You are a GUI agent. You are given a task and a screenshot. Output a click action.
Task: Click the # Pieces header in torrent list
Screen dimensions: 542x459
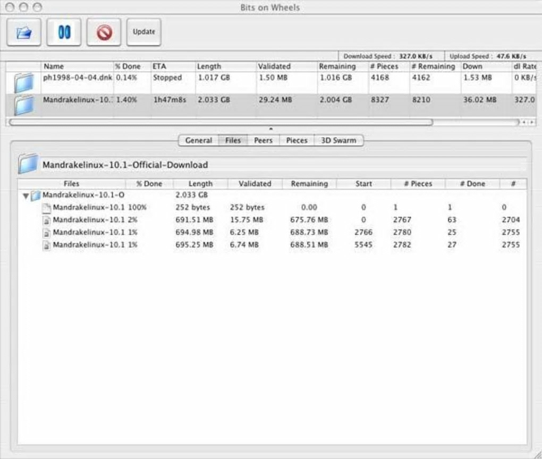coord(389,66)
